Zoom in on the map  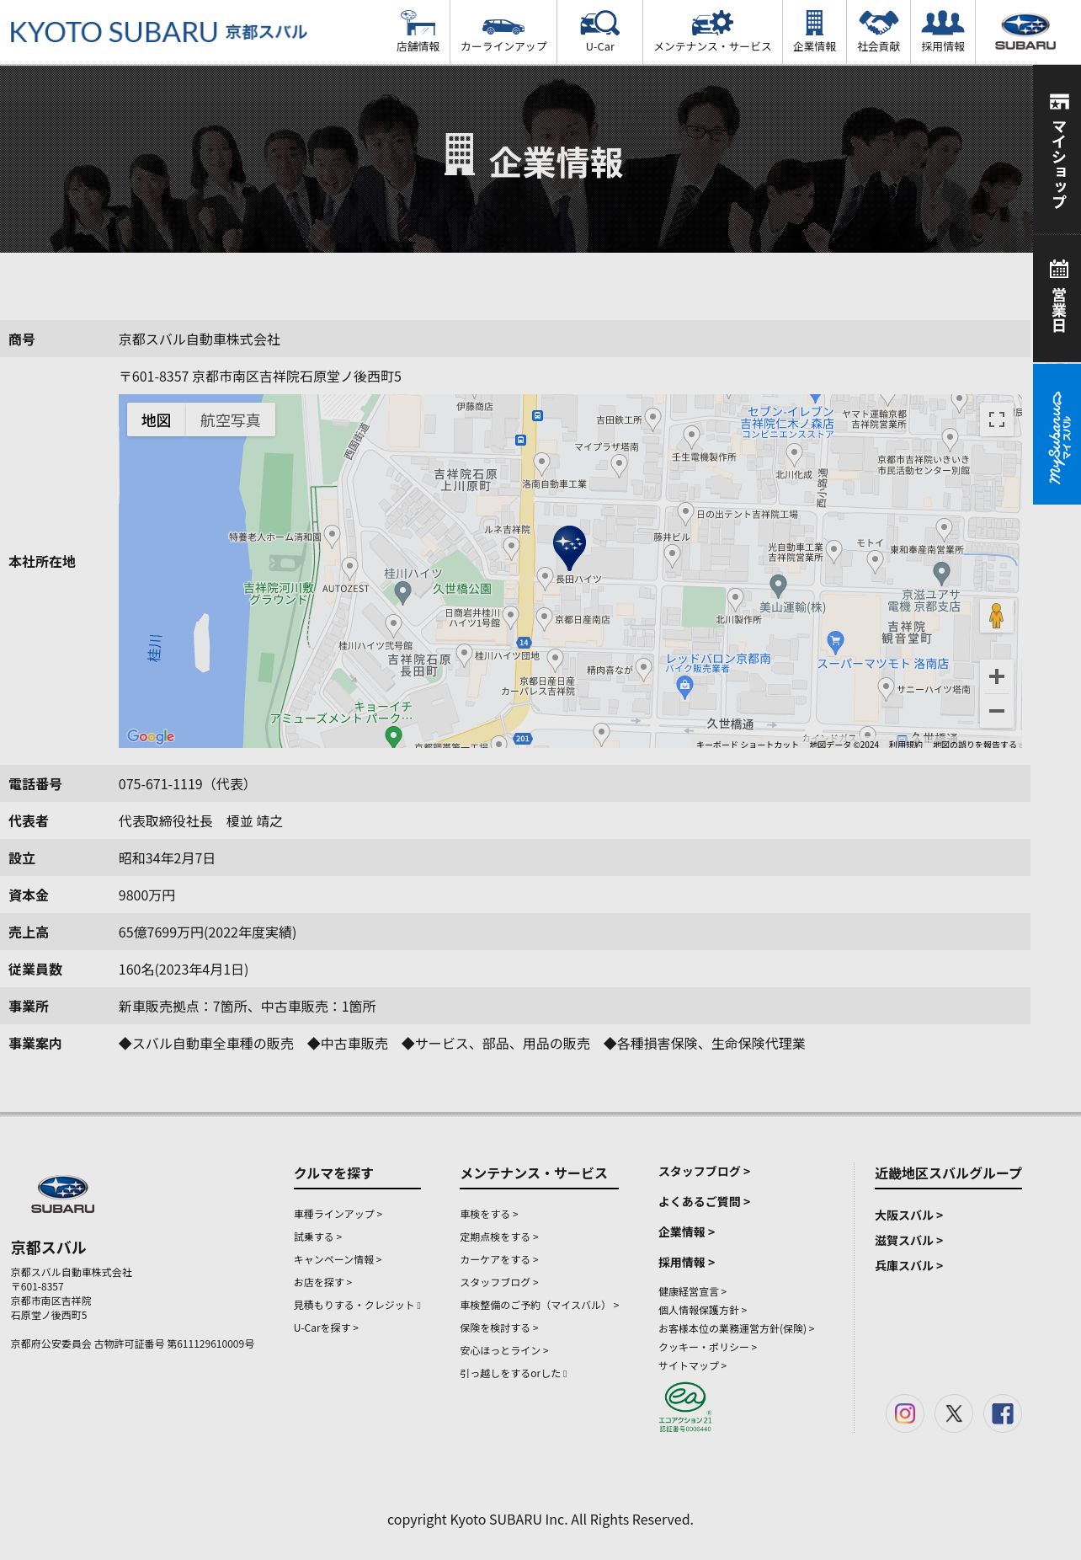click(997, 676)
